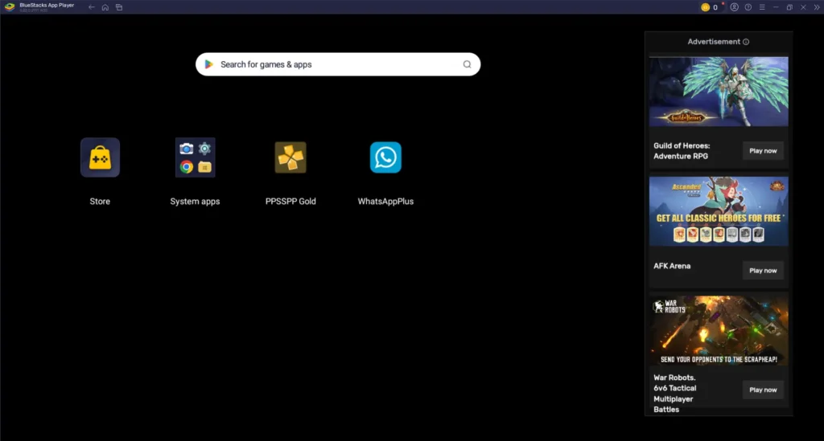Screen dimensions: 824x441
Task: Click the System apps label
Action: point(195,202)
